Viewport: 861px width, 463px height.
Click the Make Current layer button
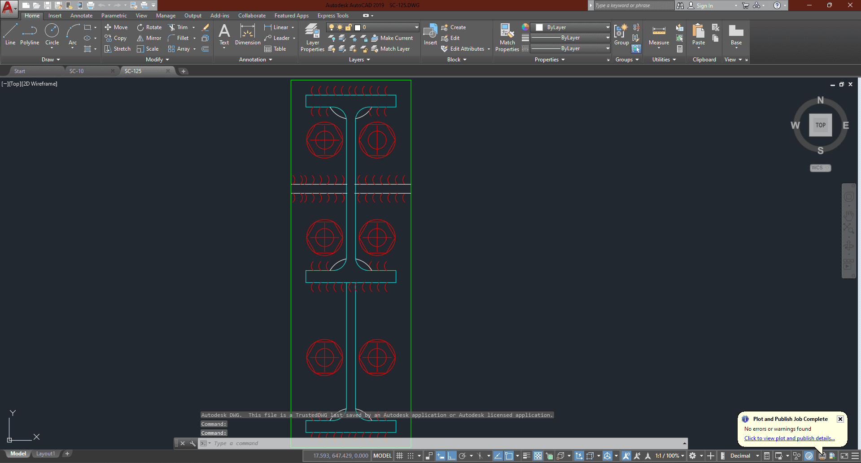[392, 38]
